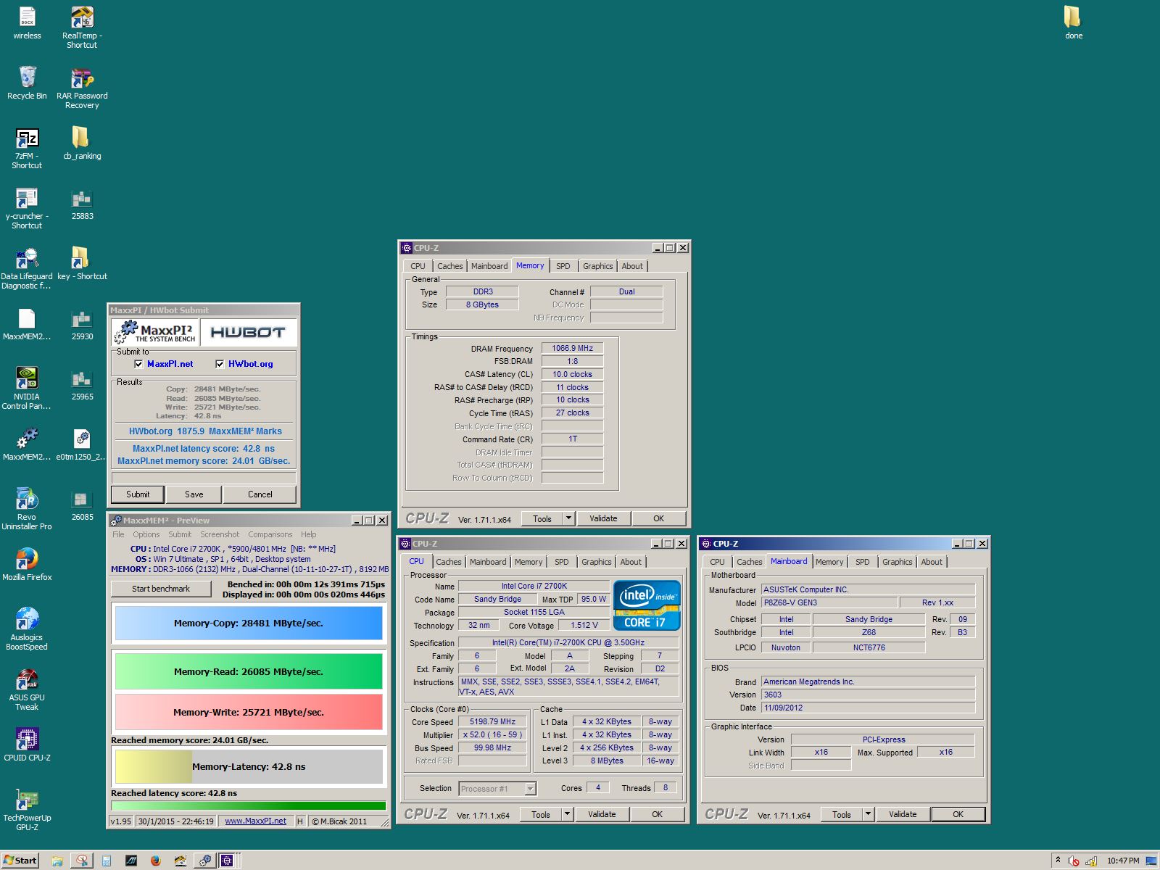Click the Tools button in CPU tab window
Screen dimensions: 1160x870
point(541,814)
